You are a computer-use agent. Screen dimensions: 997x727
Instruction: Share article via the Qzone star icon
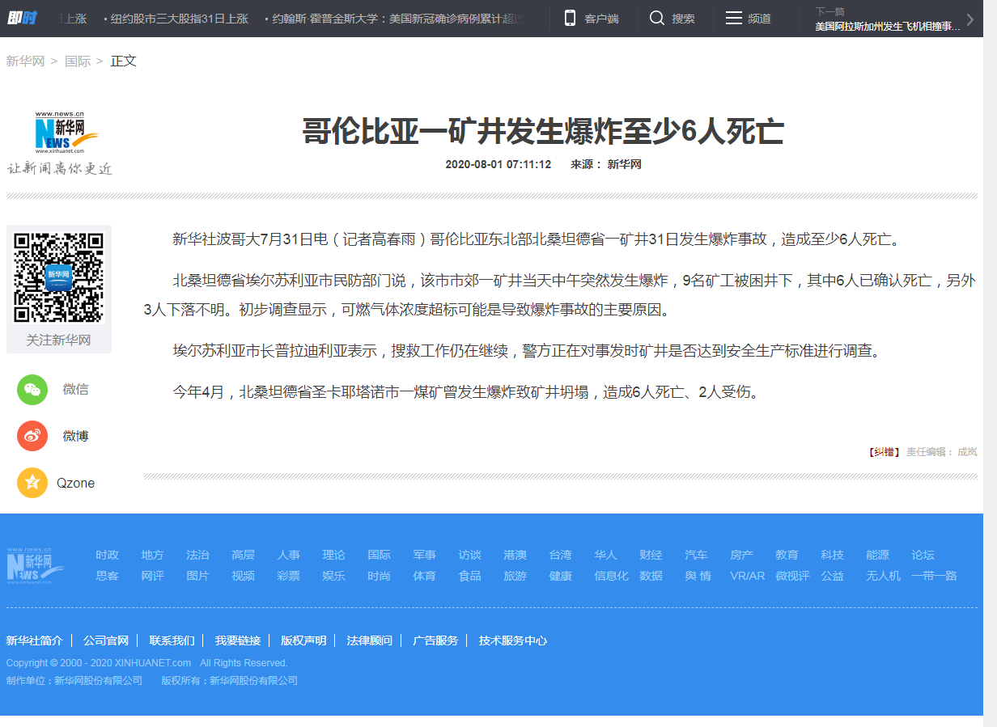32,483
